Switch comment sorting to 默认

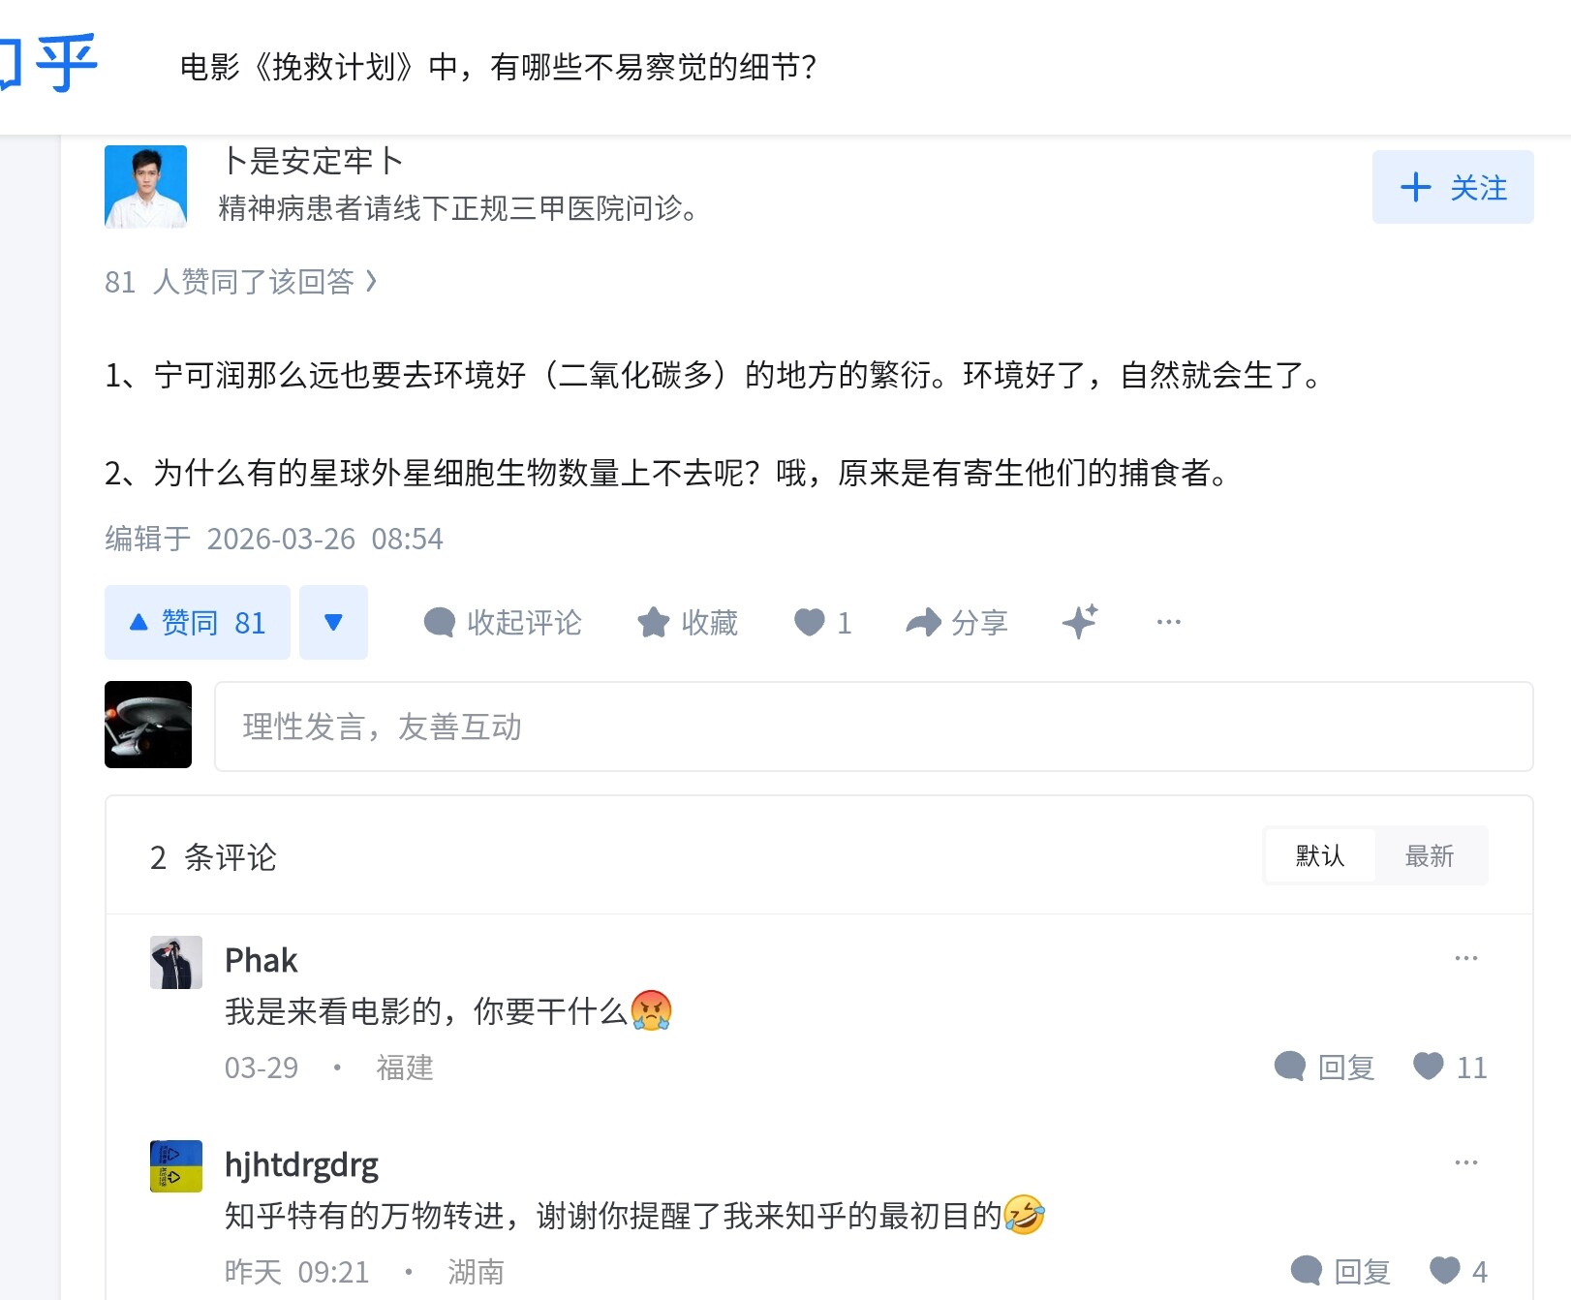click(1319, 855)
